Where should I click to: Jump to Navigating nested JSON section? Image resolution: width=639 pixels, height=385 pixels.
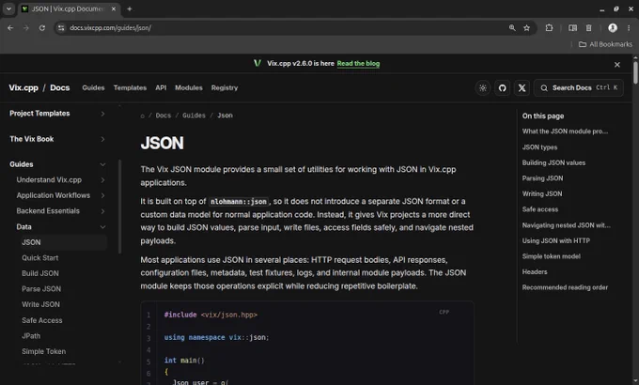(566, 224)
